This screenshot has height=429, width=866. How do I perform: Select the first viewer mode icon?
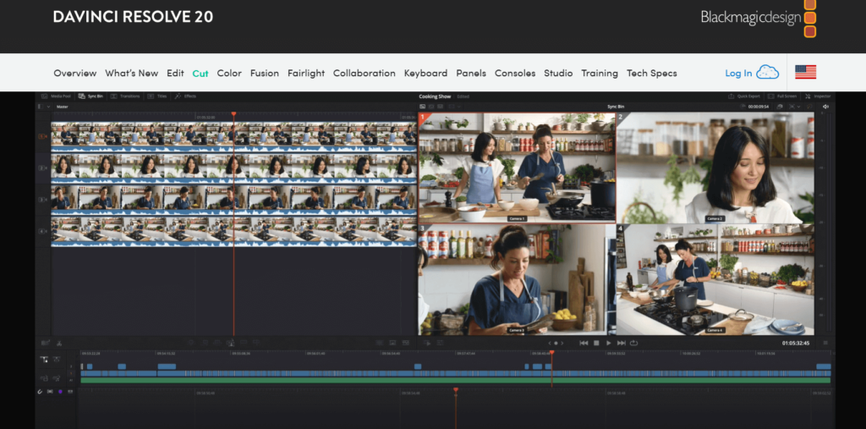(423, 106)
